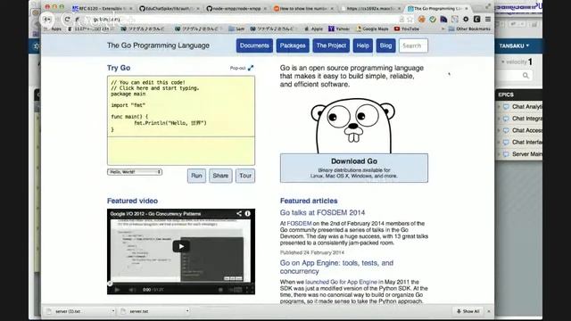Click the search magnifier in the background window
This screenshot has height=321, width=571.
coord(525,75)
